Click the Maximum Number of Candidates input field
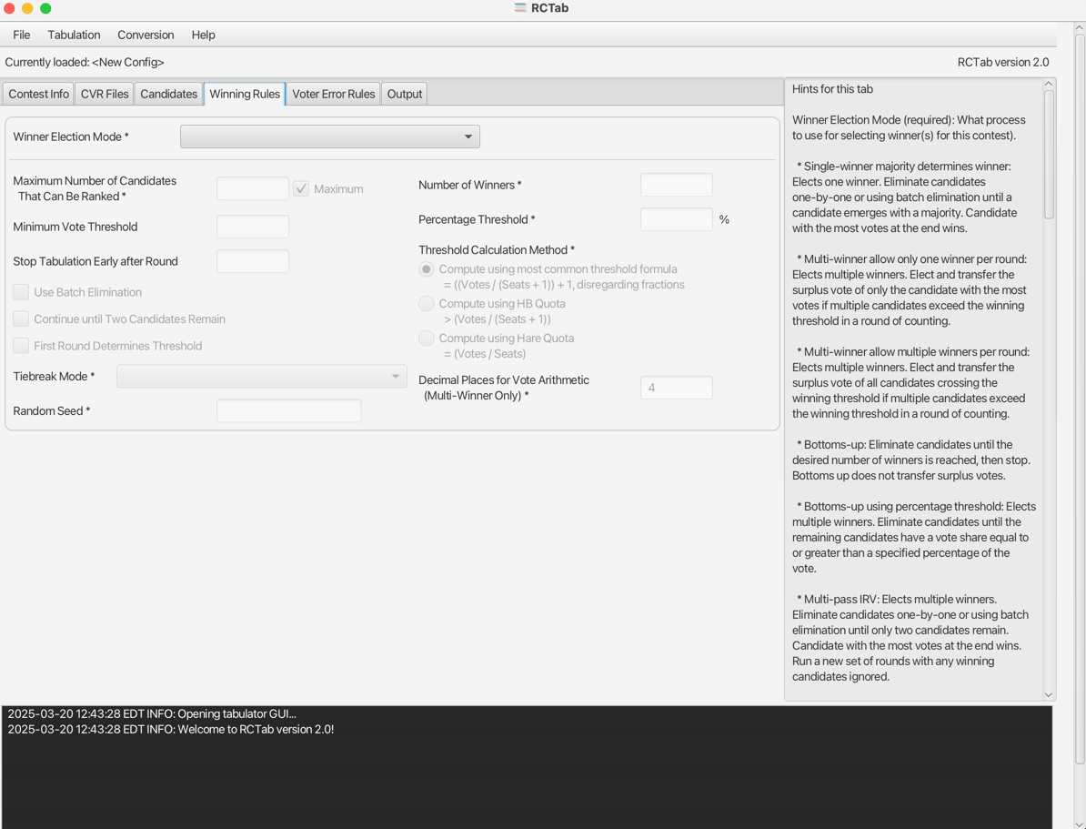The width and height of the screenshot is (1086, 829). coord(253,188)
